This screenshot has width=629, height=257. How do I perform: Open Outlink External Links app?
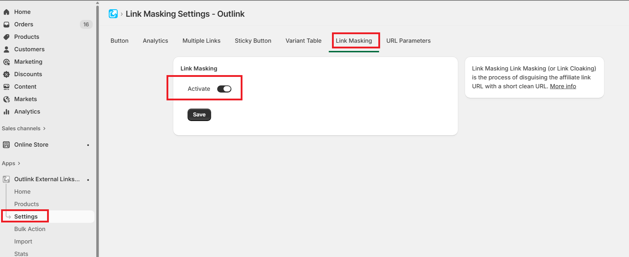point(47,179)
